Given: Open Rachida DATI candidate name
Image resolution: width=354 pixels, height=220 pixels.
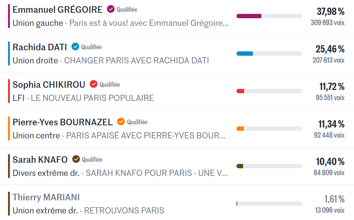Looking at the screenshot, I should pyautogui.click(x=40, y=47).
